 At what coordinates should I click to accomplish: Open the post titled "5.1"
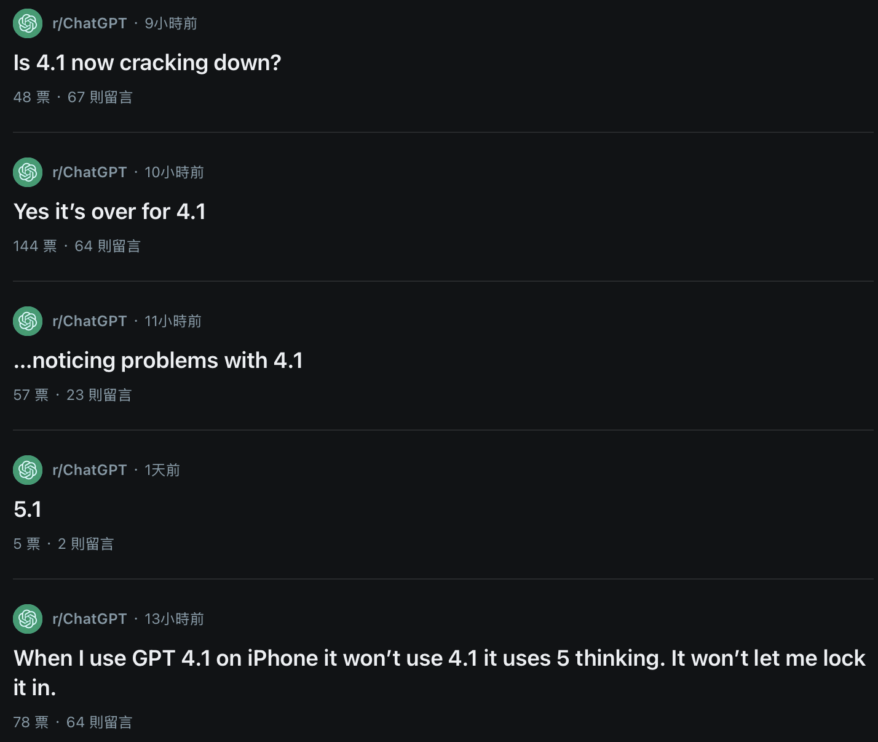click(x=28, y=509)
